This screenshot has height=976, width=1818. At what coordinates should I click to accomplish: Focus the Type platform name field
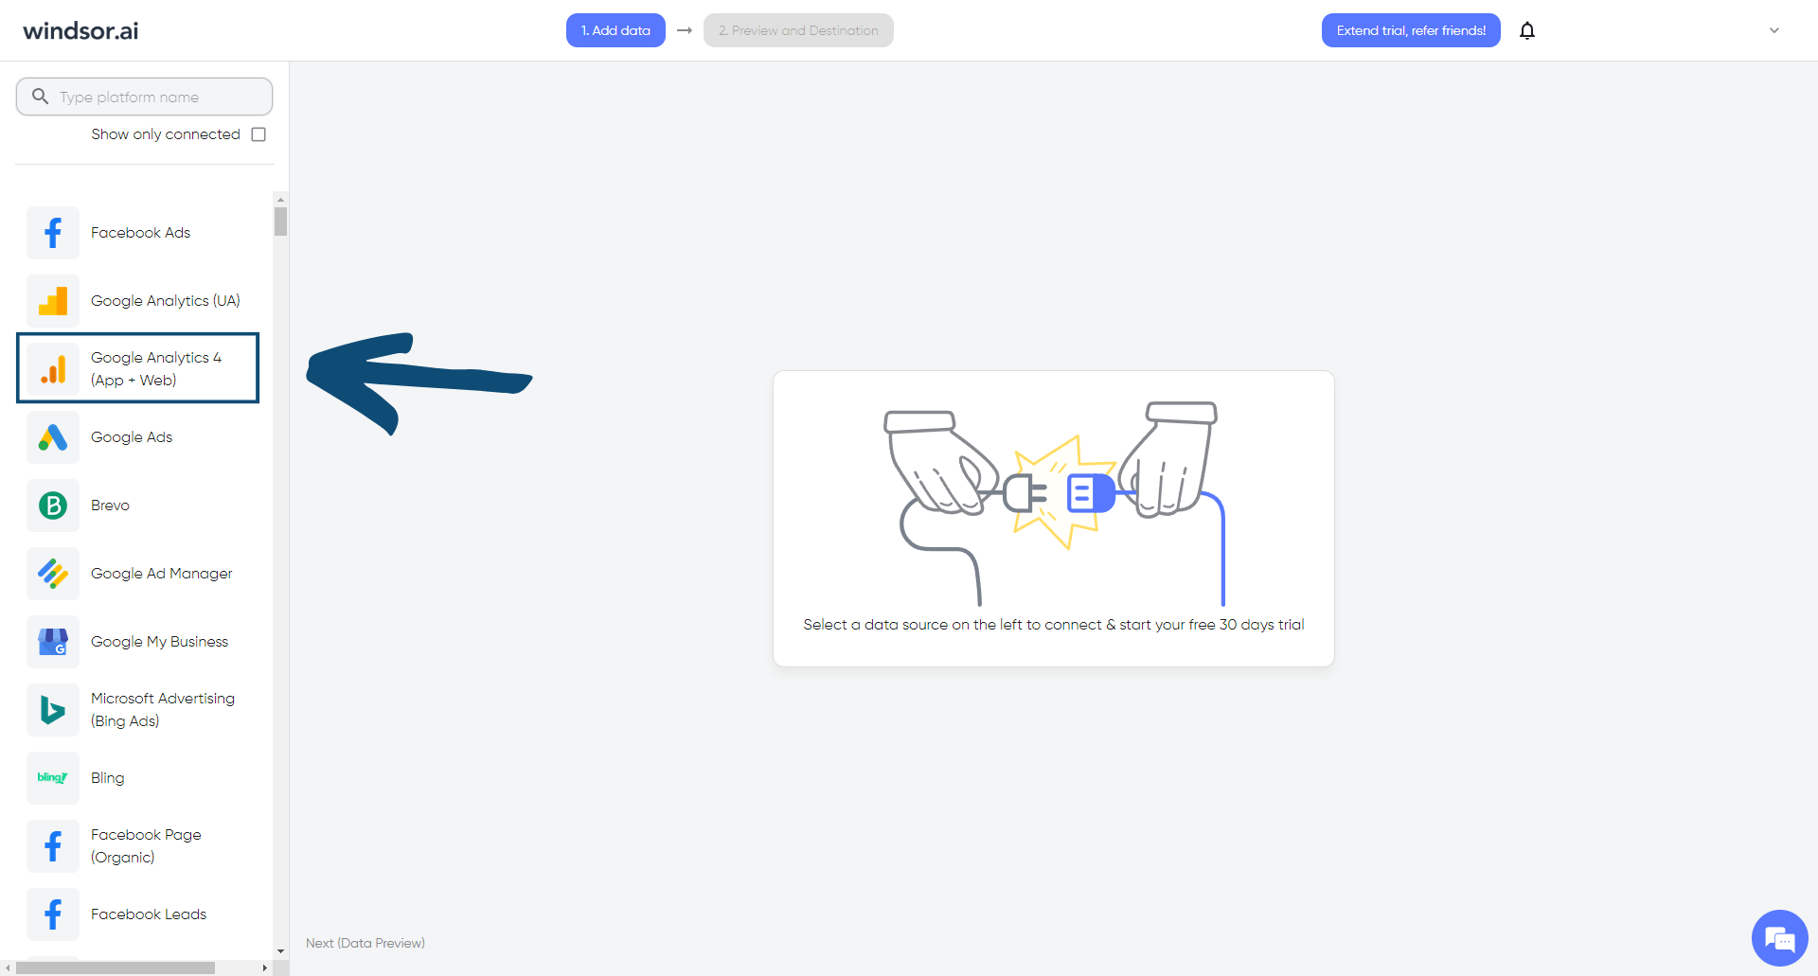coord(144,97)
